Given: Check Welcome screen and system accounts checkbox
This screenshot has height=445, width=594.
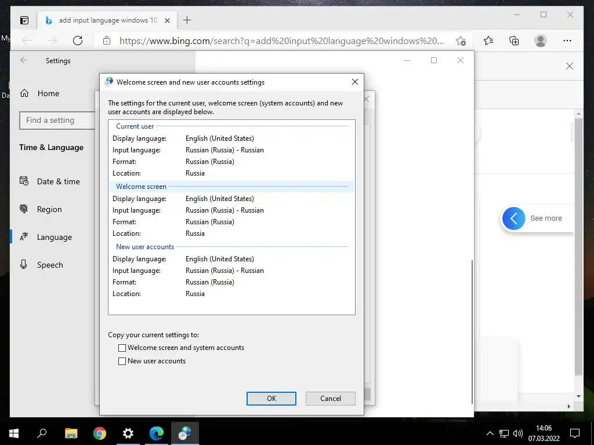Looking at the screenshot, I should 122,348.
